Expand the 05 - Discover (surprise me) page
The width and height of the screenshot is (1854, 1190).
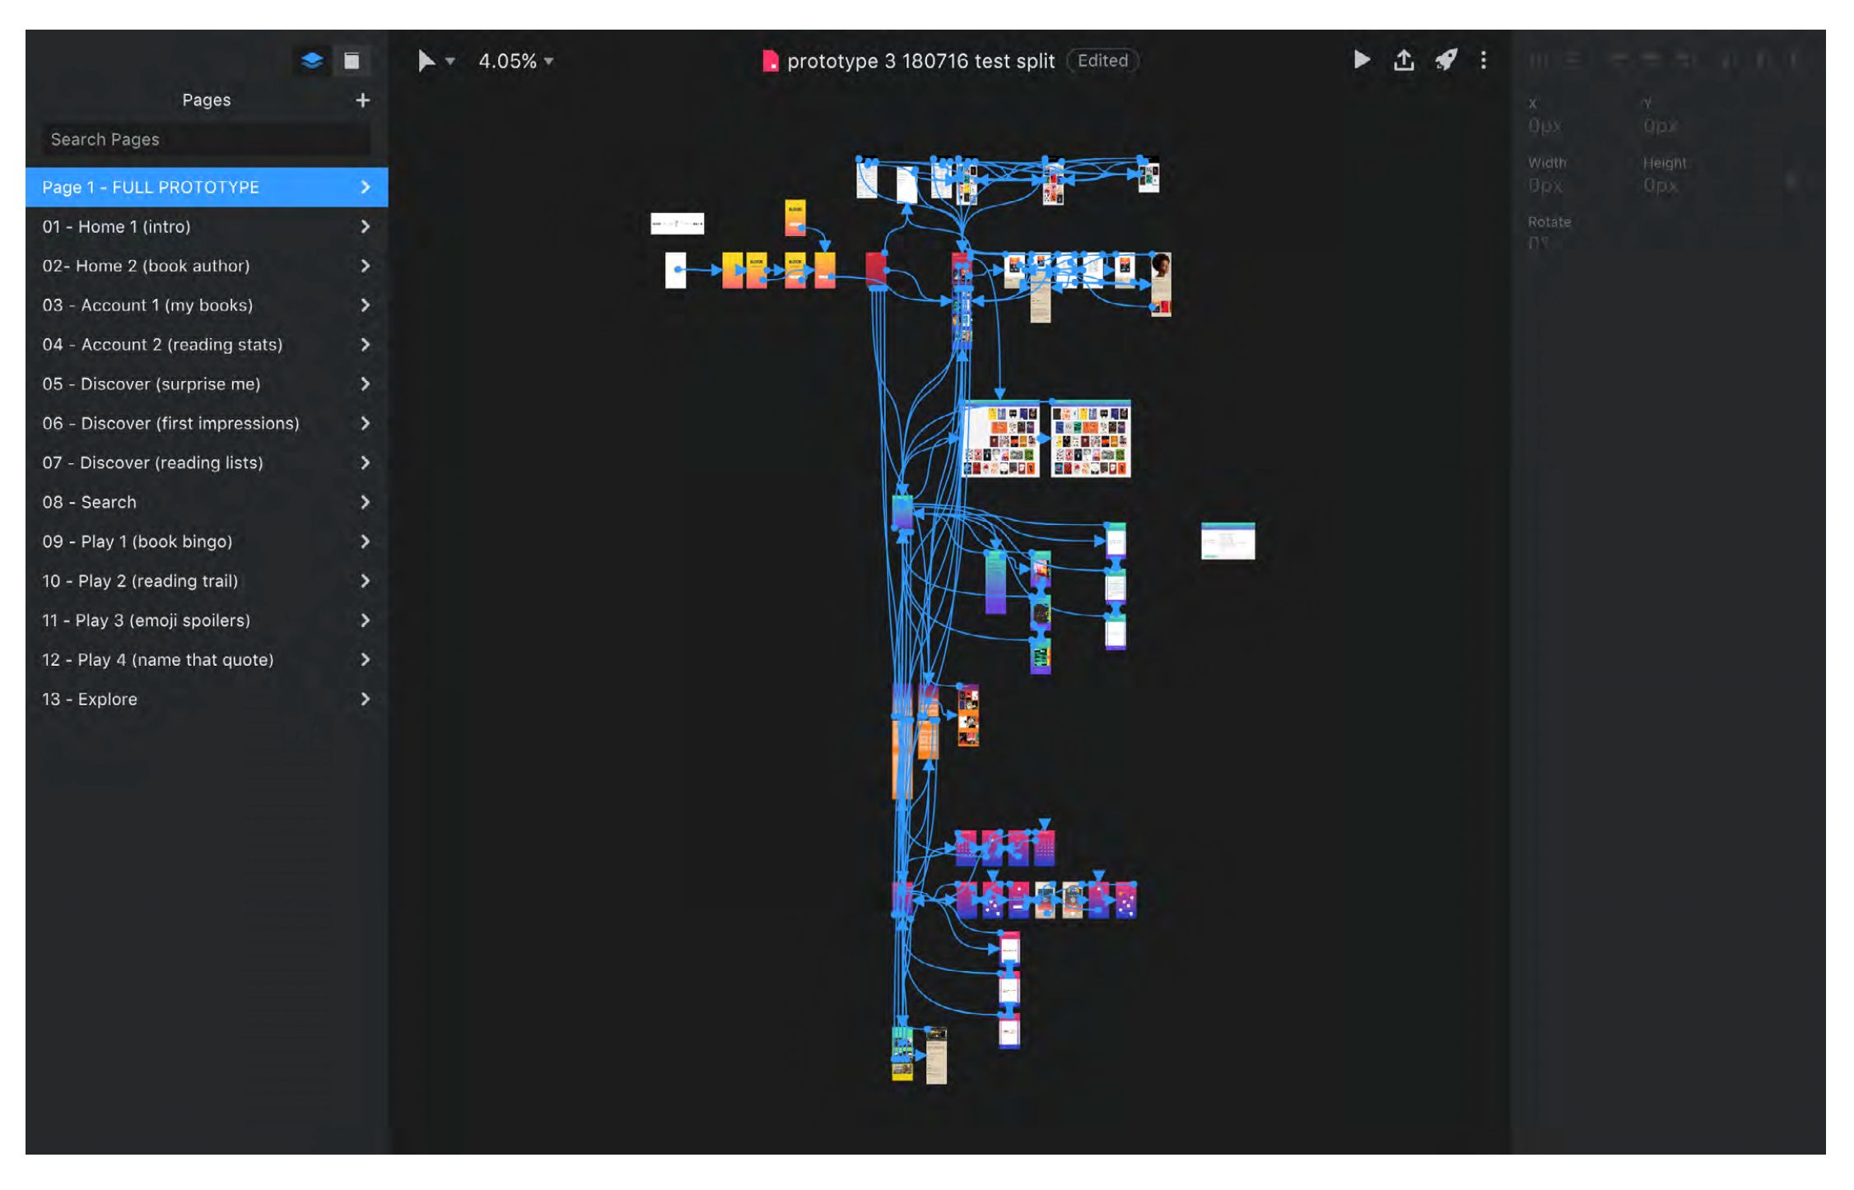(x=365, y=383)
